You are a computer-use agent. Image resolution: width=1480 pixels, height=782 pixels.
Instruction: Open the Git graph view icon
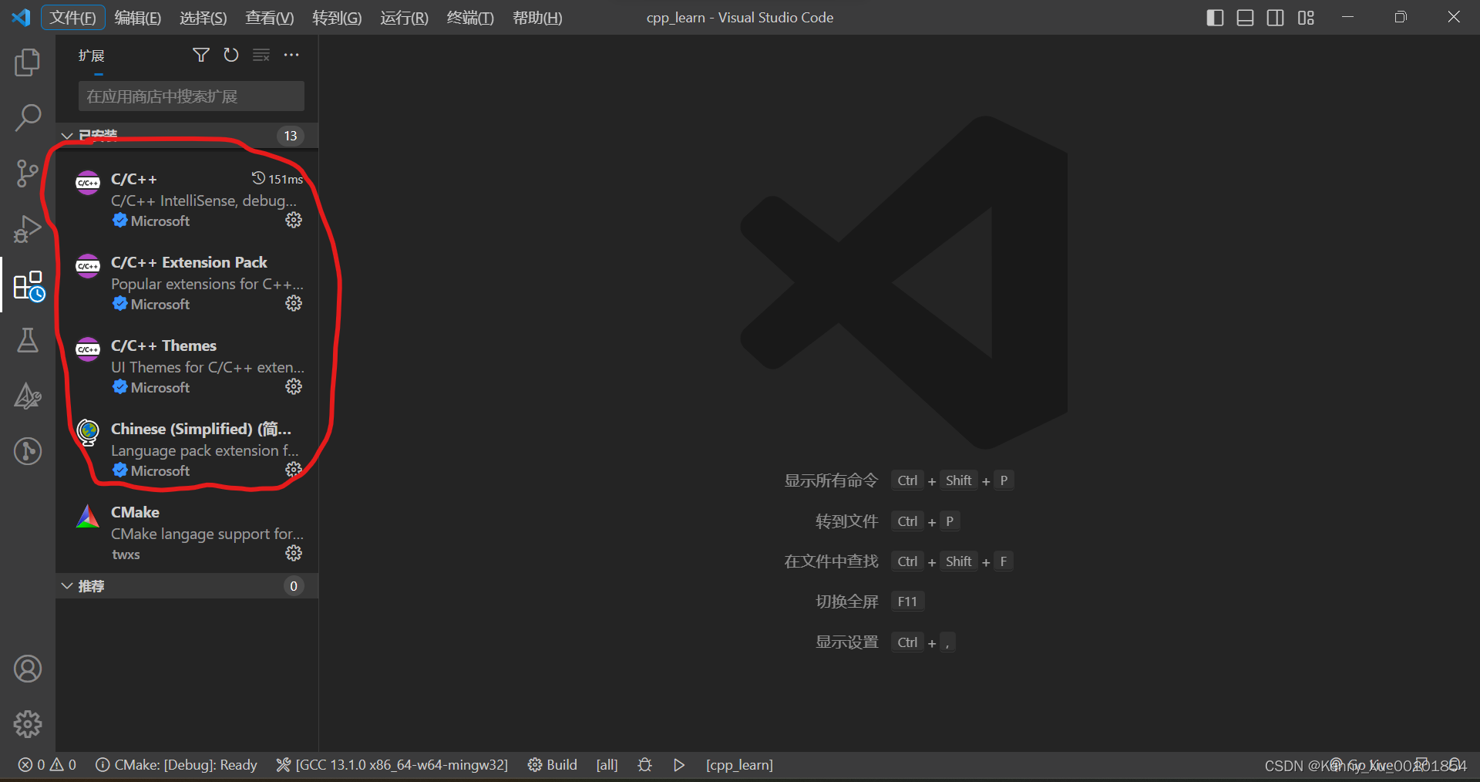tap(28, 451)
